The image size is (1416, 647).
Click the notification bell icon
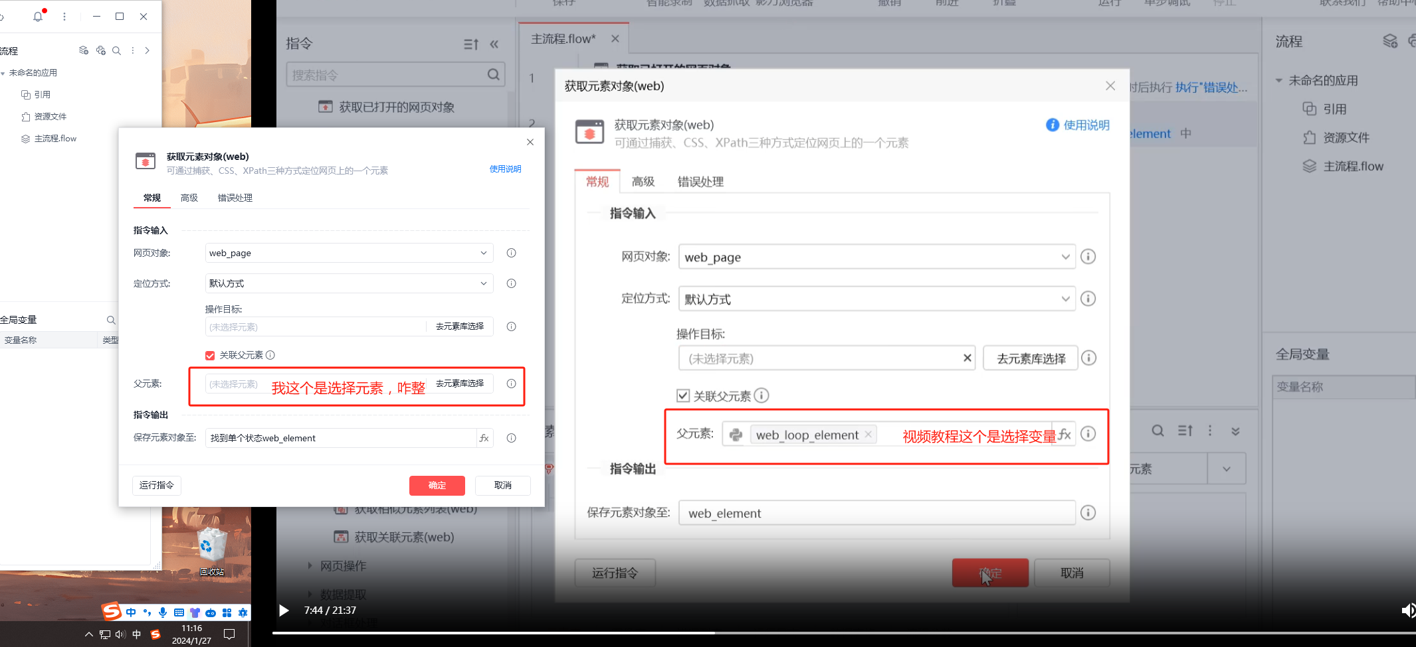[x=38, y=17]
